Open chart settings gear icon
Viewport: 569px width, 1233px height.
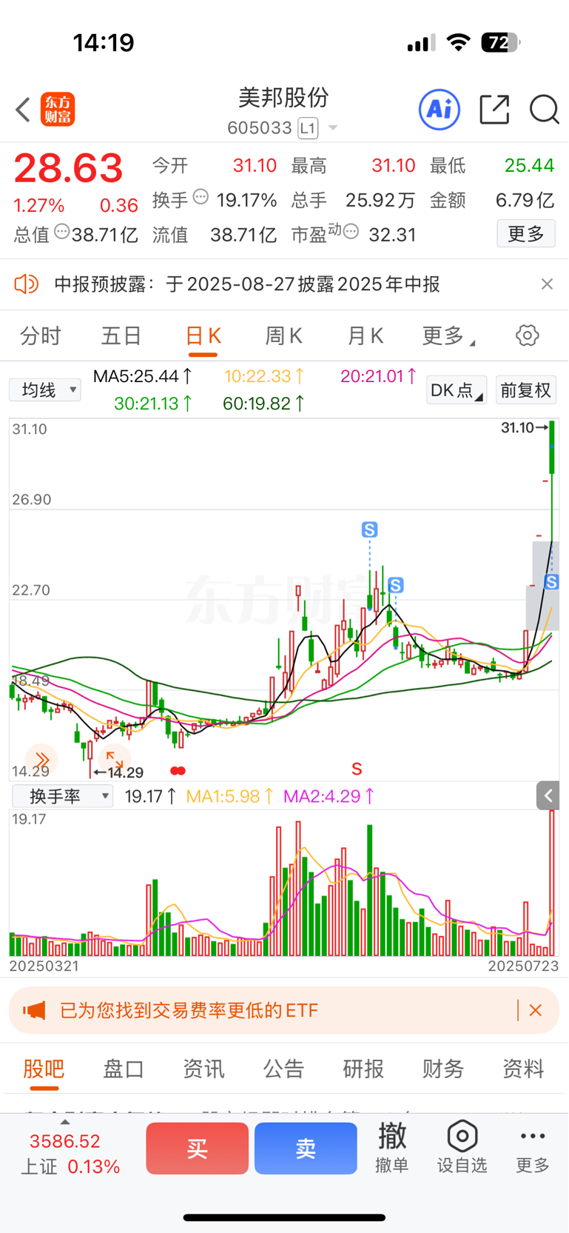pos(527,335)
